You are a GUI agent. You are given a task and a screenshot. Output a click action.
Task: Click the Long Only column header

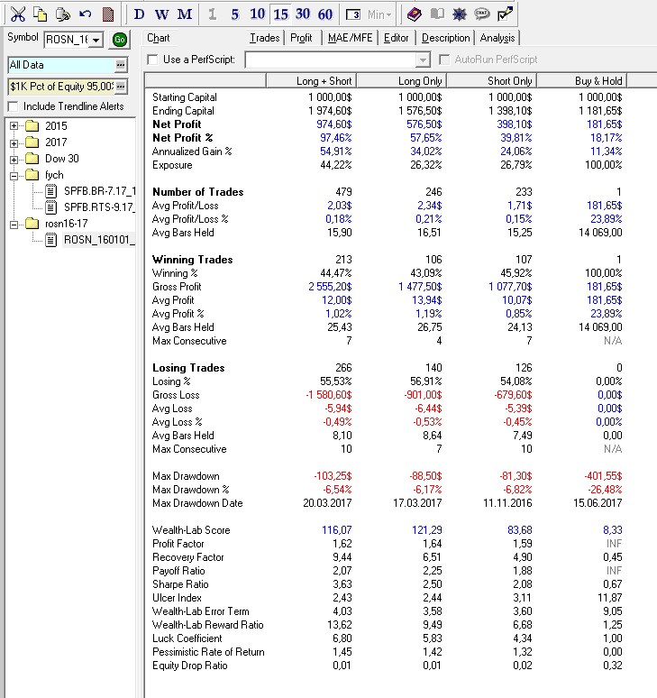click(x=402, y=81)
